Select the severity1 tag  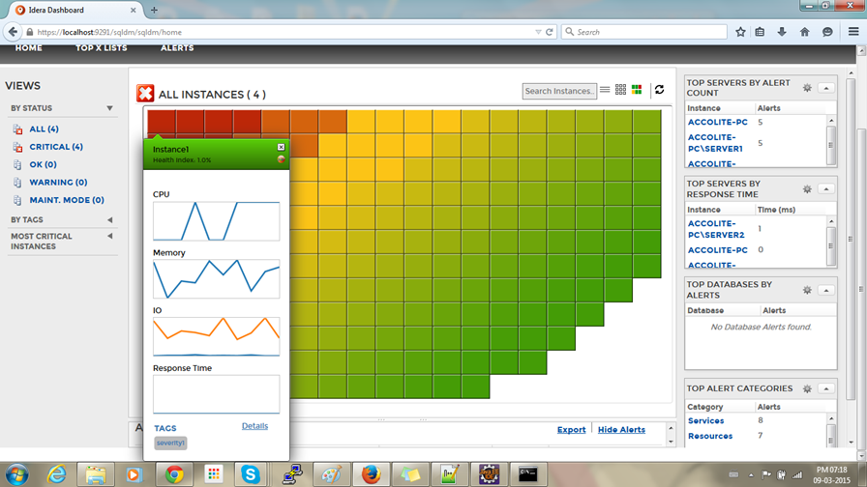coord(170,443)
